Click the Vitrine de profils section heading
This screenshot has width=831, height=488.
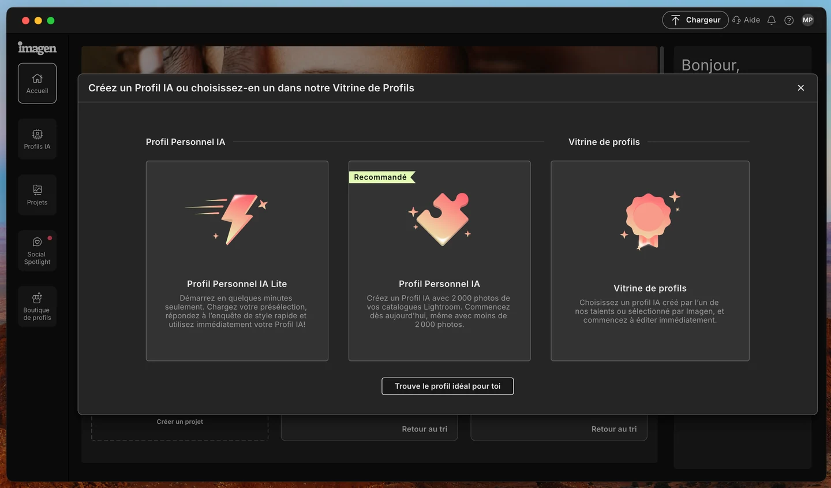click(x=604, y=142)
